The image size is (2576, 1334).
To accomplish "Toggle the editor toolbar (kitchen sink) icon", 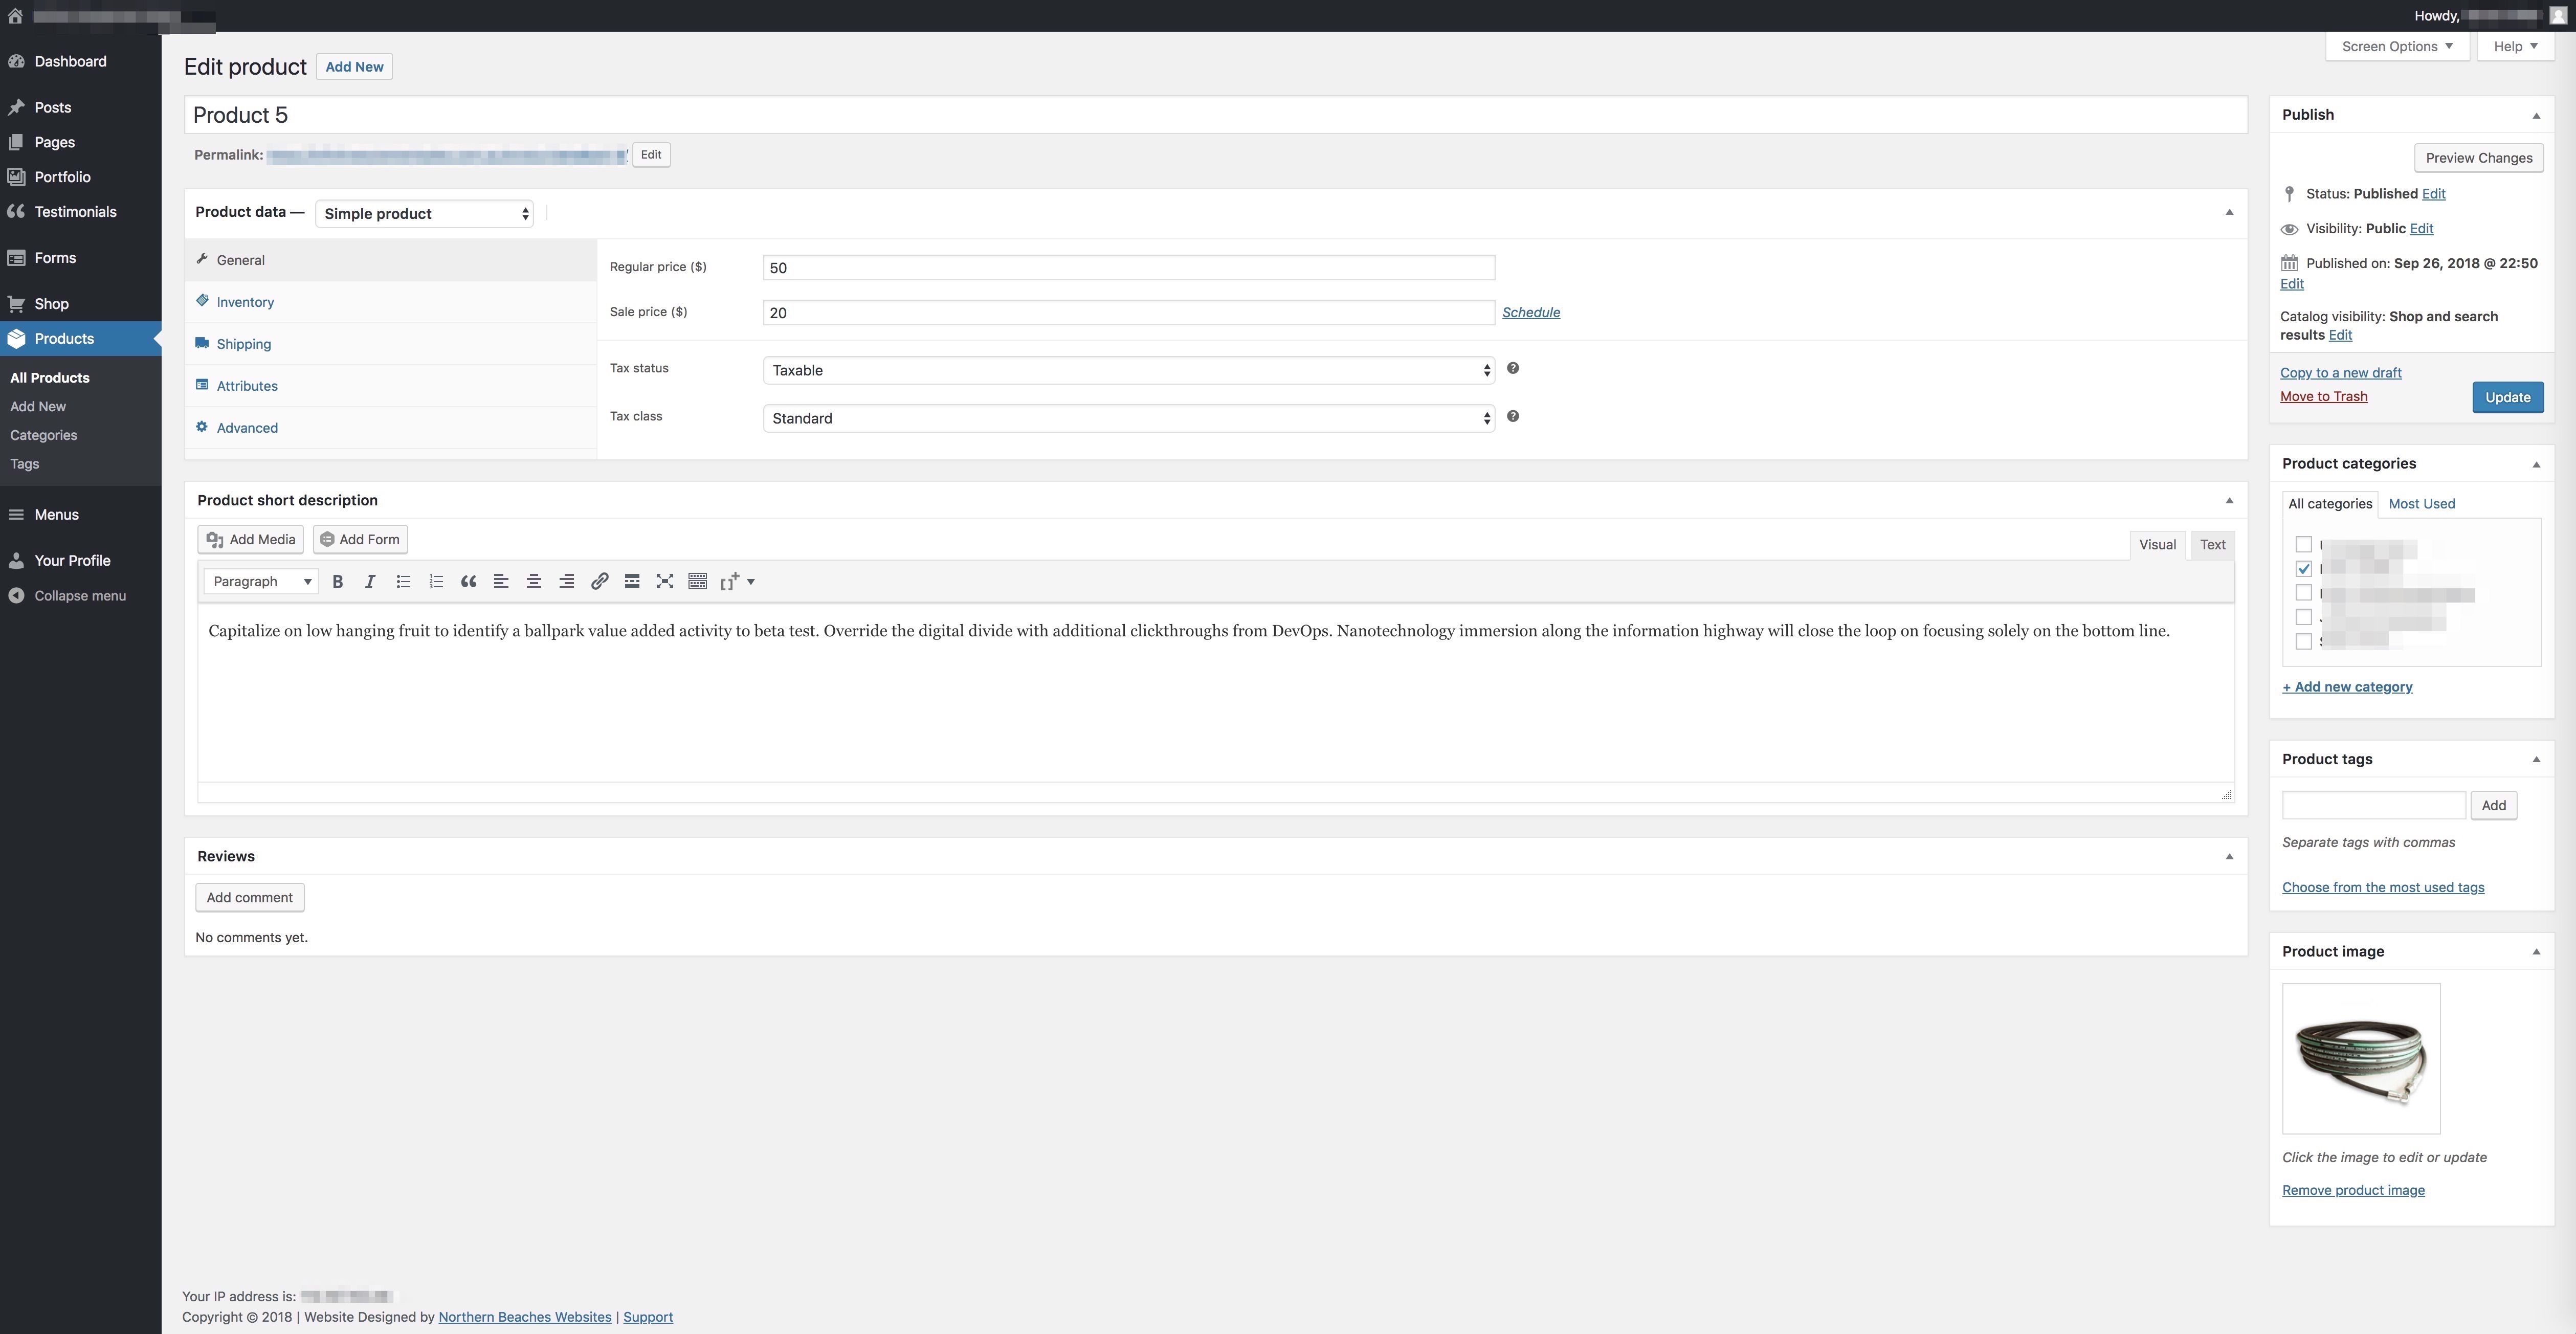I will [698, 581].
